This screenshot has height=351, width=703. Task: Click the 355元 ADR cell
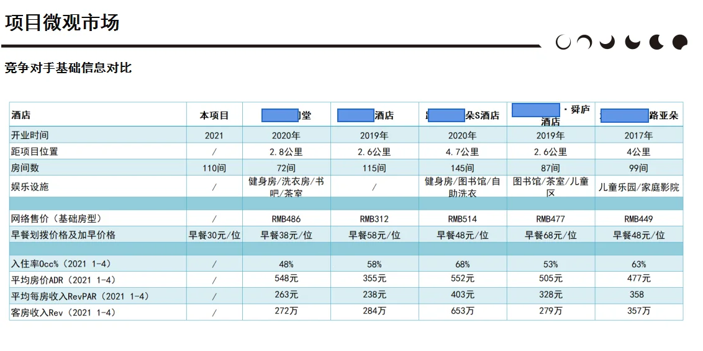pos(374,278)
